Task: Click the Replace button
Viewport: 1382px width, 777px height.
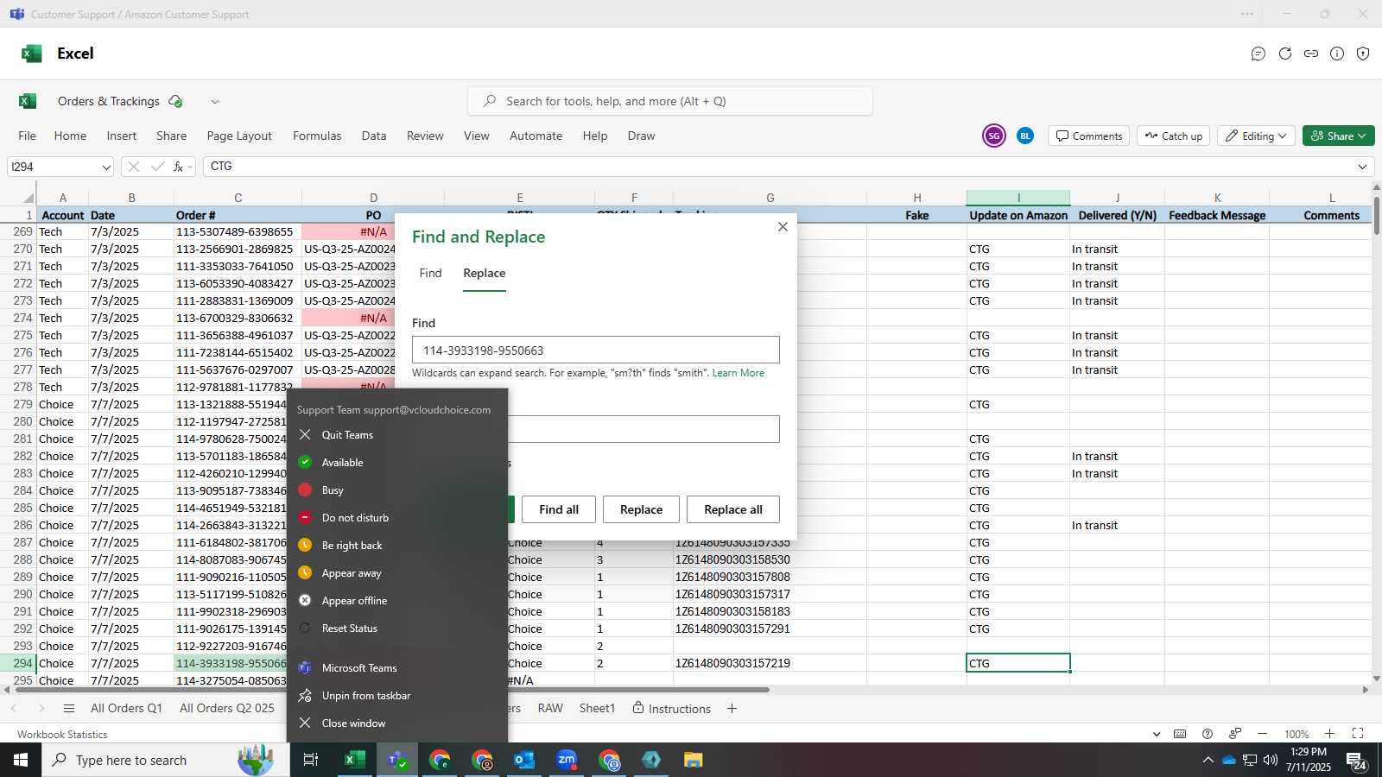Action: (641, 509)
